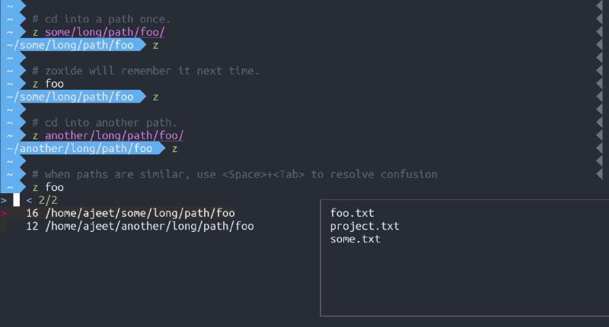Click the fzf search input cursor
Image resolution: width=609 pixels, height=327 pixels.
pos(17,200)
